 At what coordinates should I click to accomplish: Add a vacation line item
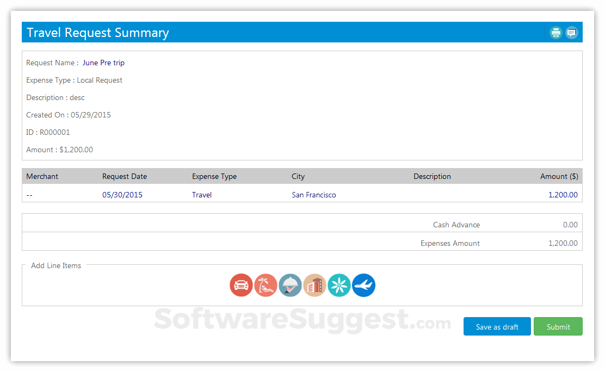(x=266, y=285)
